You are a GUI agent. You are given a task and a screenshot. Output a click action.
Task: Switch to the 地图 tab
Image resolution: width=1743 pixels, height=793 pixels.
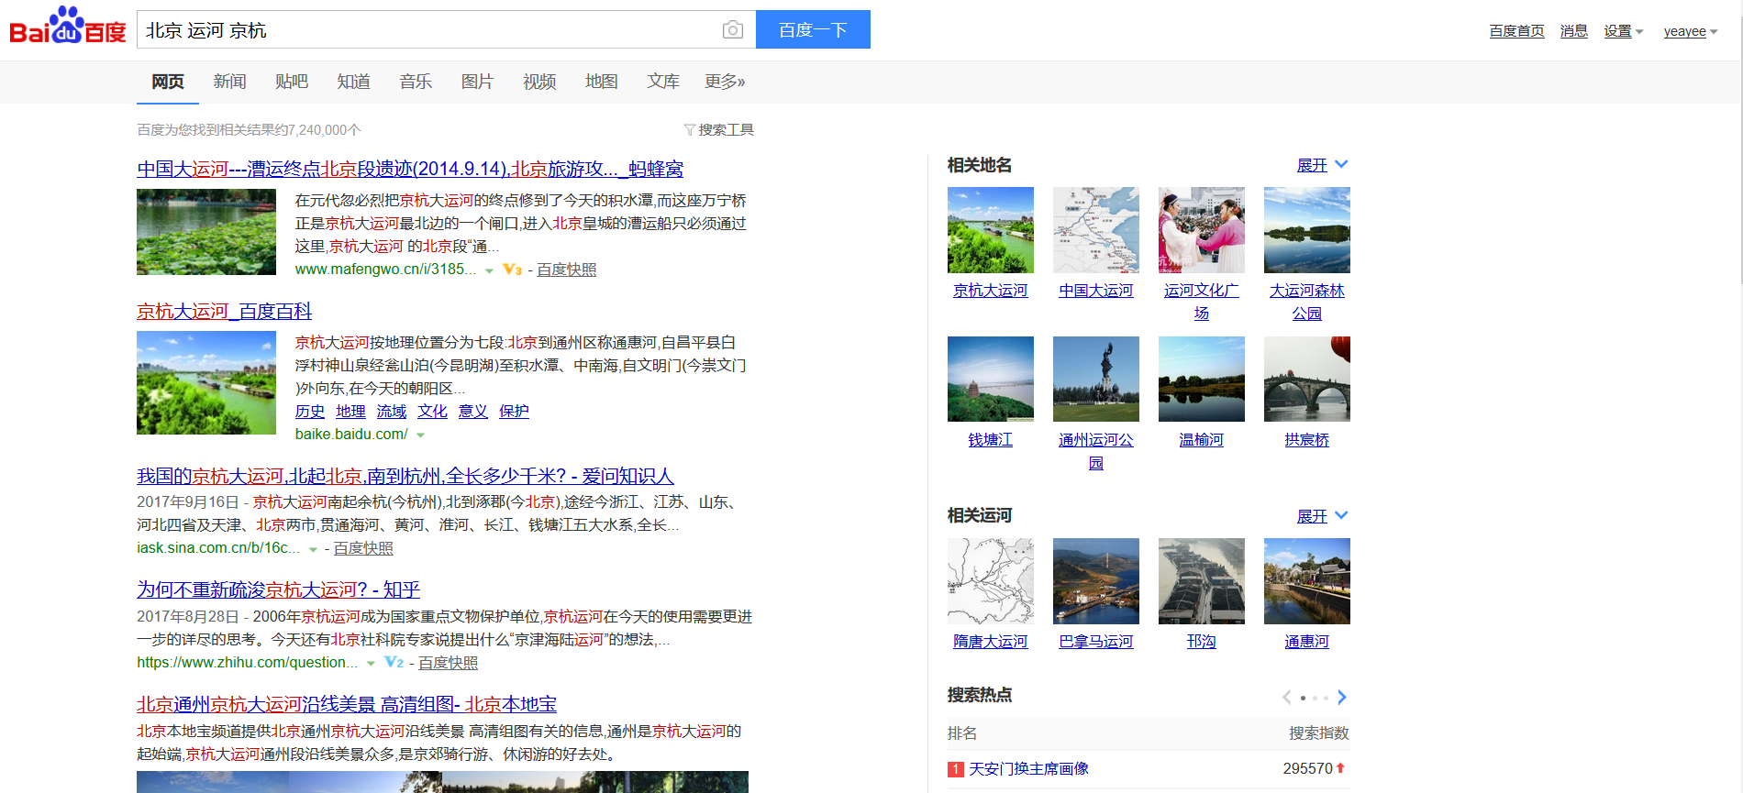coord(601,82)
